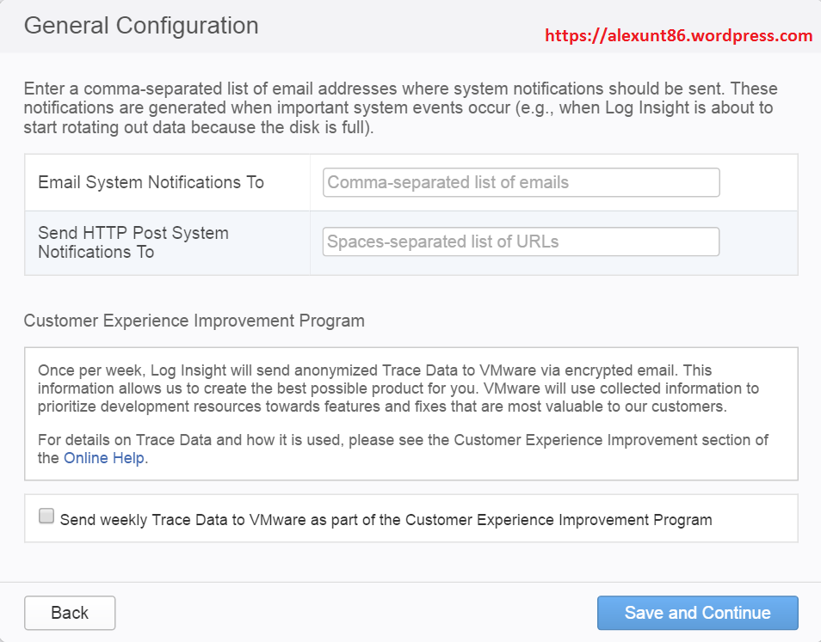The height and width of the screenshot is (642, 821).
Task: Click the Customer Experience Improvement Program heading
Action: point(194,321)
